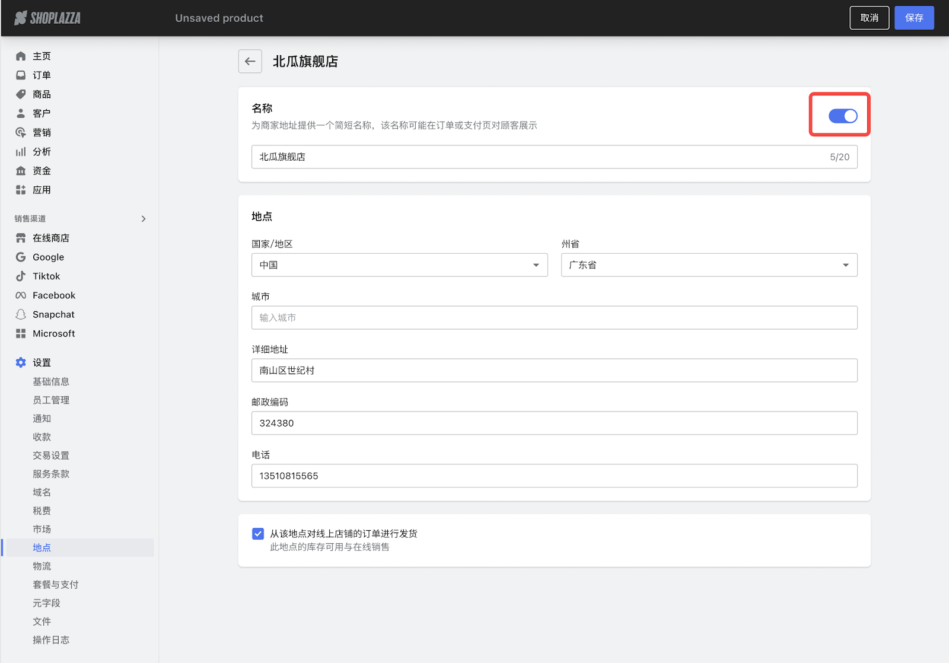The height and width of the screenshot is (663, 949).
Task: Click the 城市 input field
Action: click(x=554, y=318)
